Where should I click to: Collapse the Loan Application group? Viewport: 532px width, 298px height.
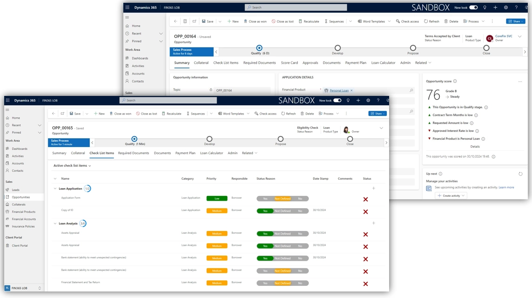55,189
